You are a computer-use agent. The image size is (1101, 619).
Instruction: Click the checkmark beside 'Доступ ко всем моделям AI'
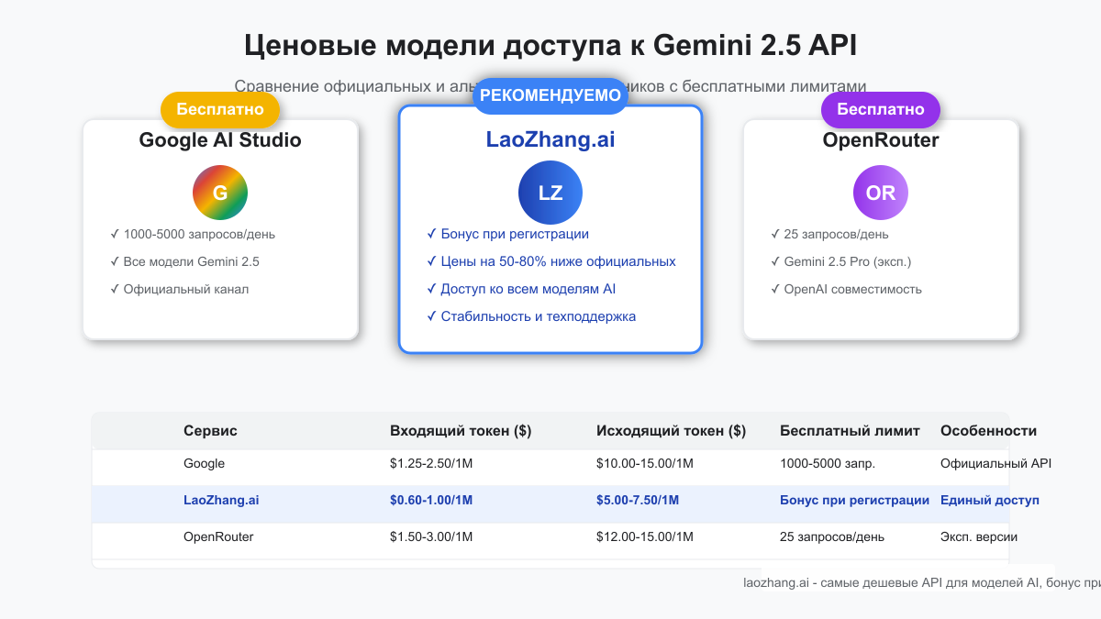coord(431,289)
